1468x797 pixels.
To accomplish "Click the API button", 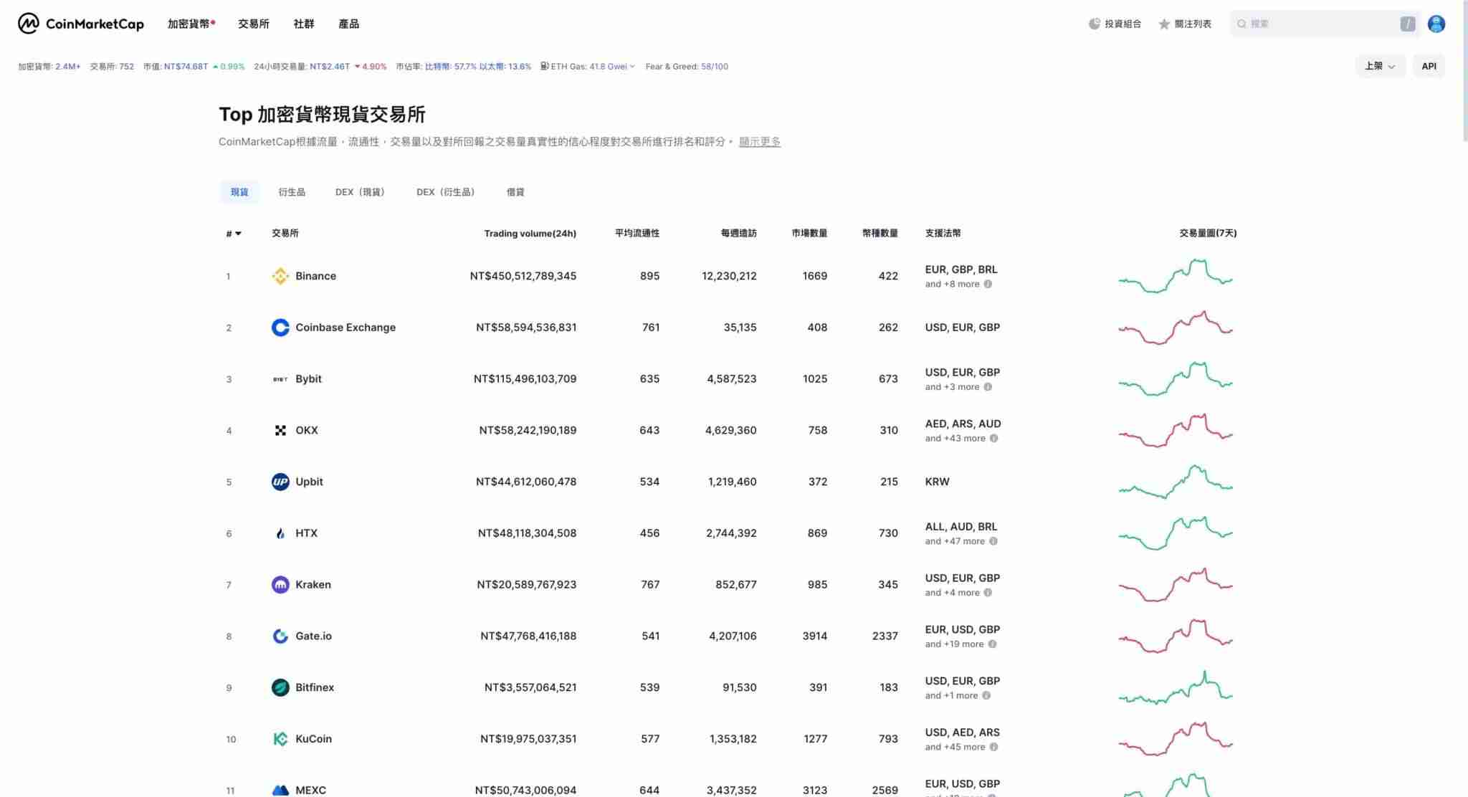I will (1429, 65).
